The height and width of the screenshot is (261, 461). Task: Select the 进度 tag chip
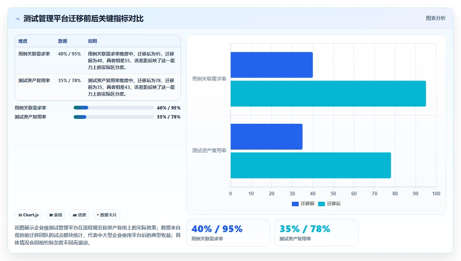79,215
